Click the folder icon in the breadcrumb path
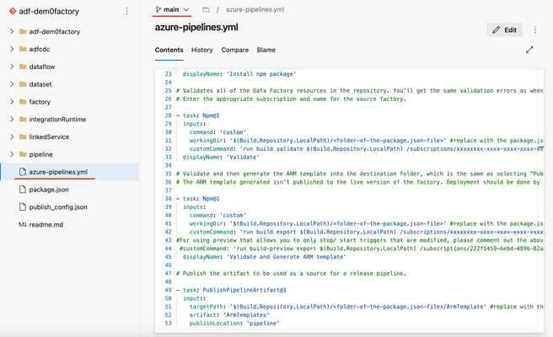The width and height of the screenshot is (553, 337). point(206,9)
